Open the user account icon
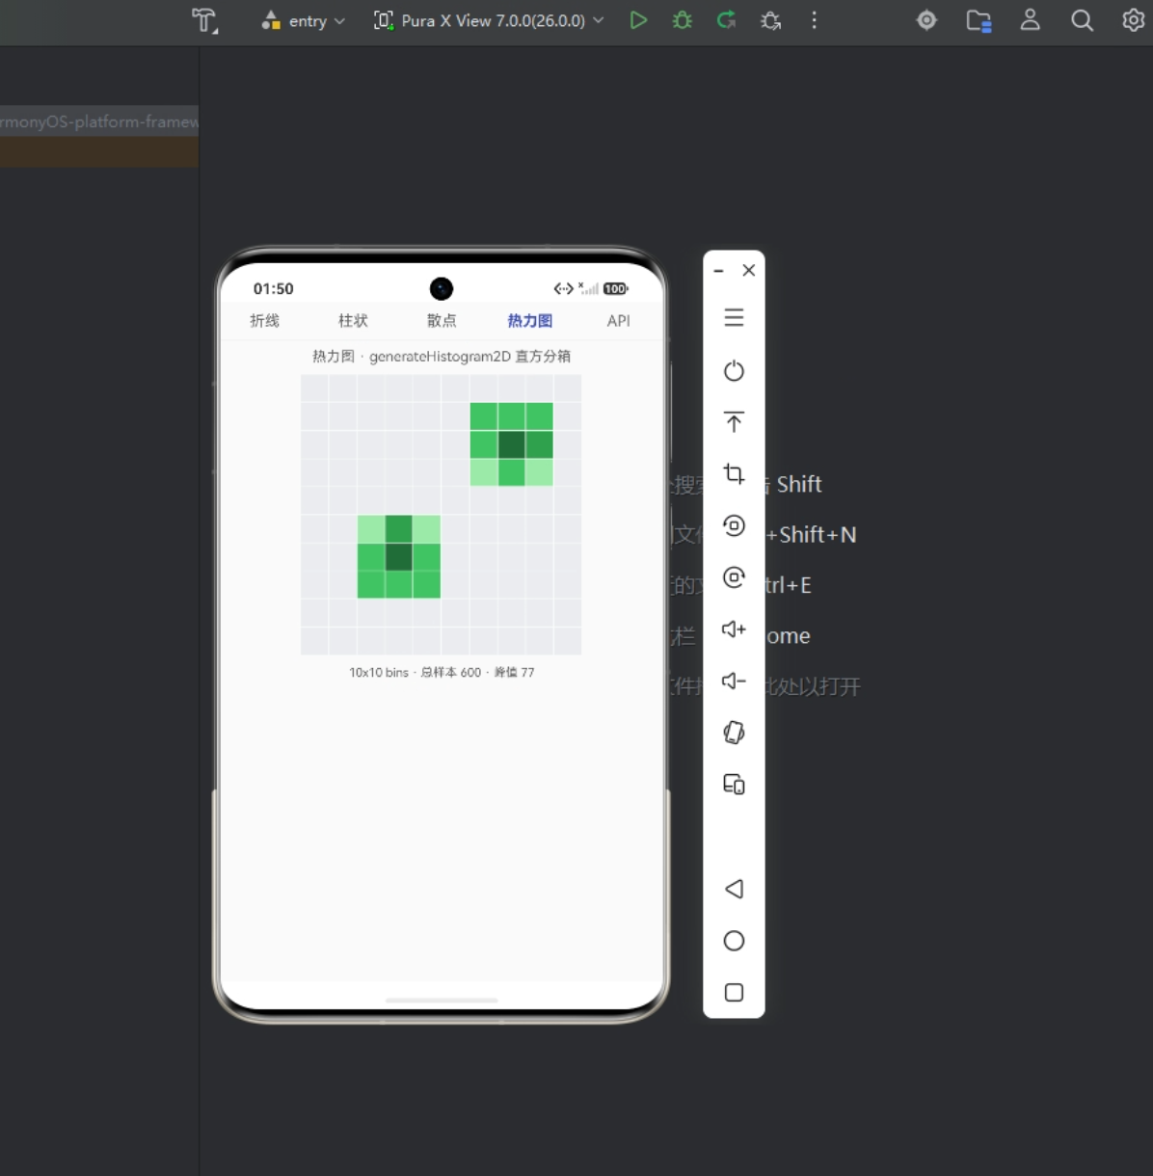Screen dimensions: 1153x1176 [1030, 20]
